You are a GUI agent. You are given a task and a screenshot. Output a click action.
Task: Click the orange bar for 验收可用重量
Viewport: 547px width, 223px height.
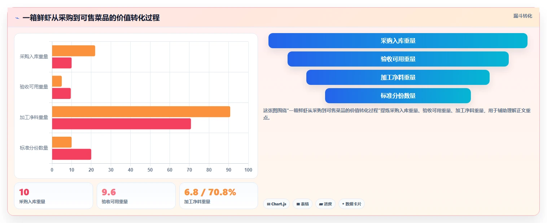pyautogui.click(x=57, y=81)
